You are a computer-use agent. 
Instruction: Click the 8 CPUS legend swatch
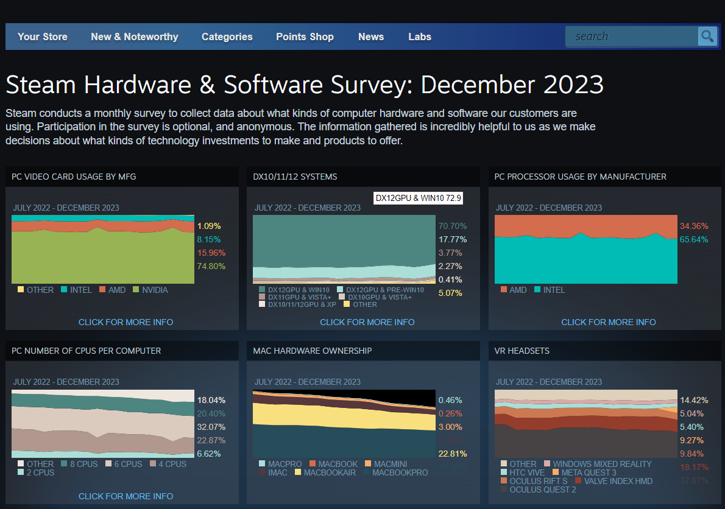(64, 464)
